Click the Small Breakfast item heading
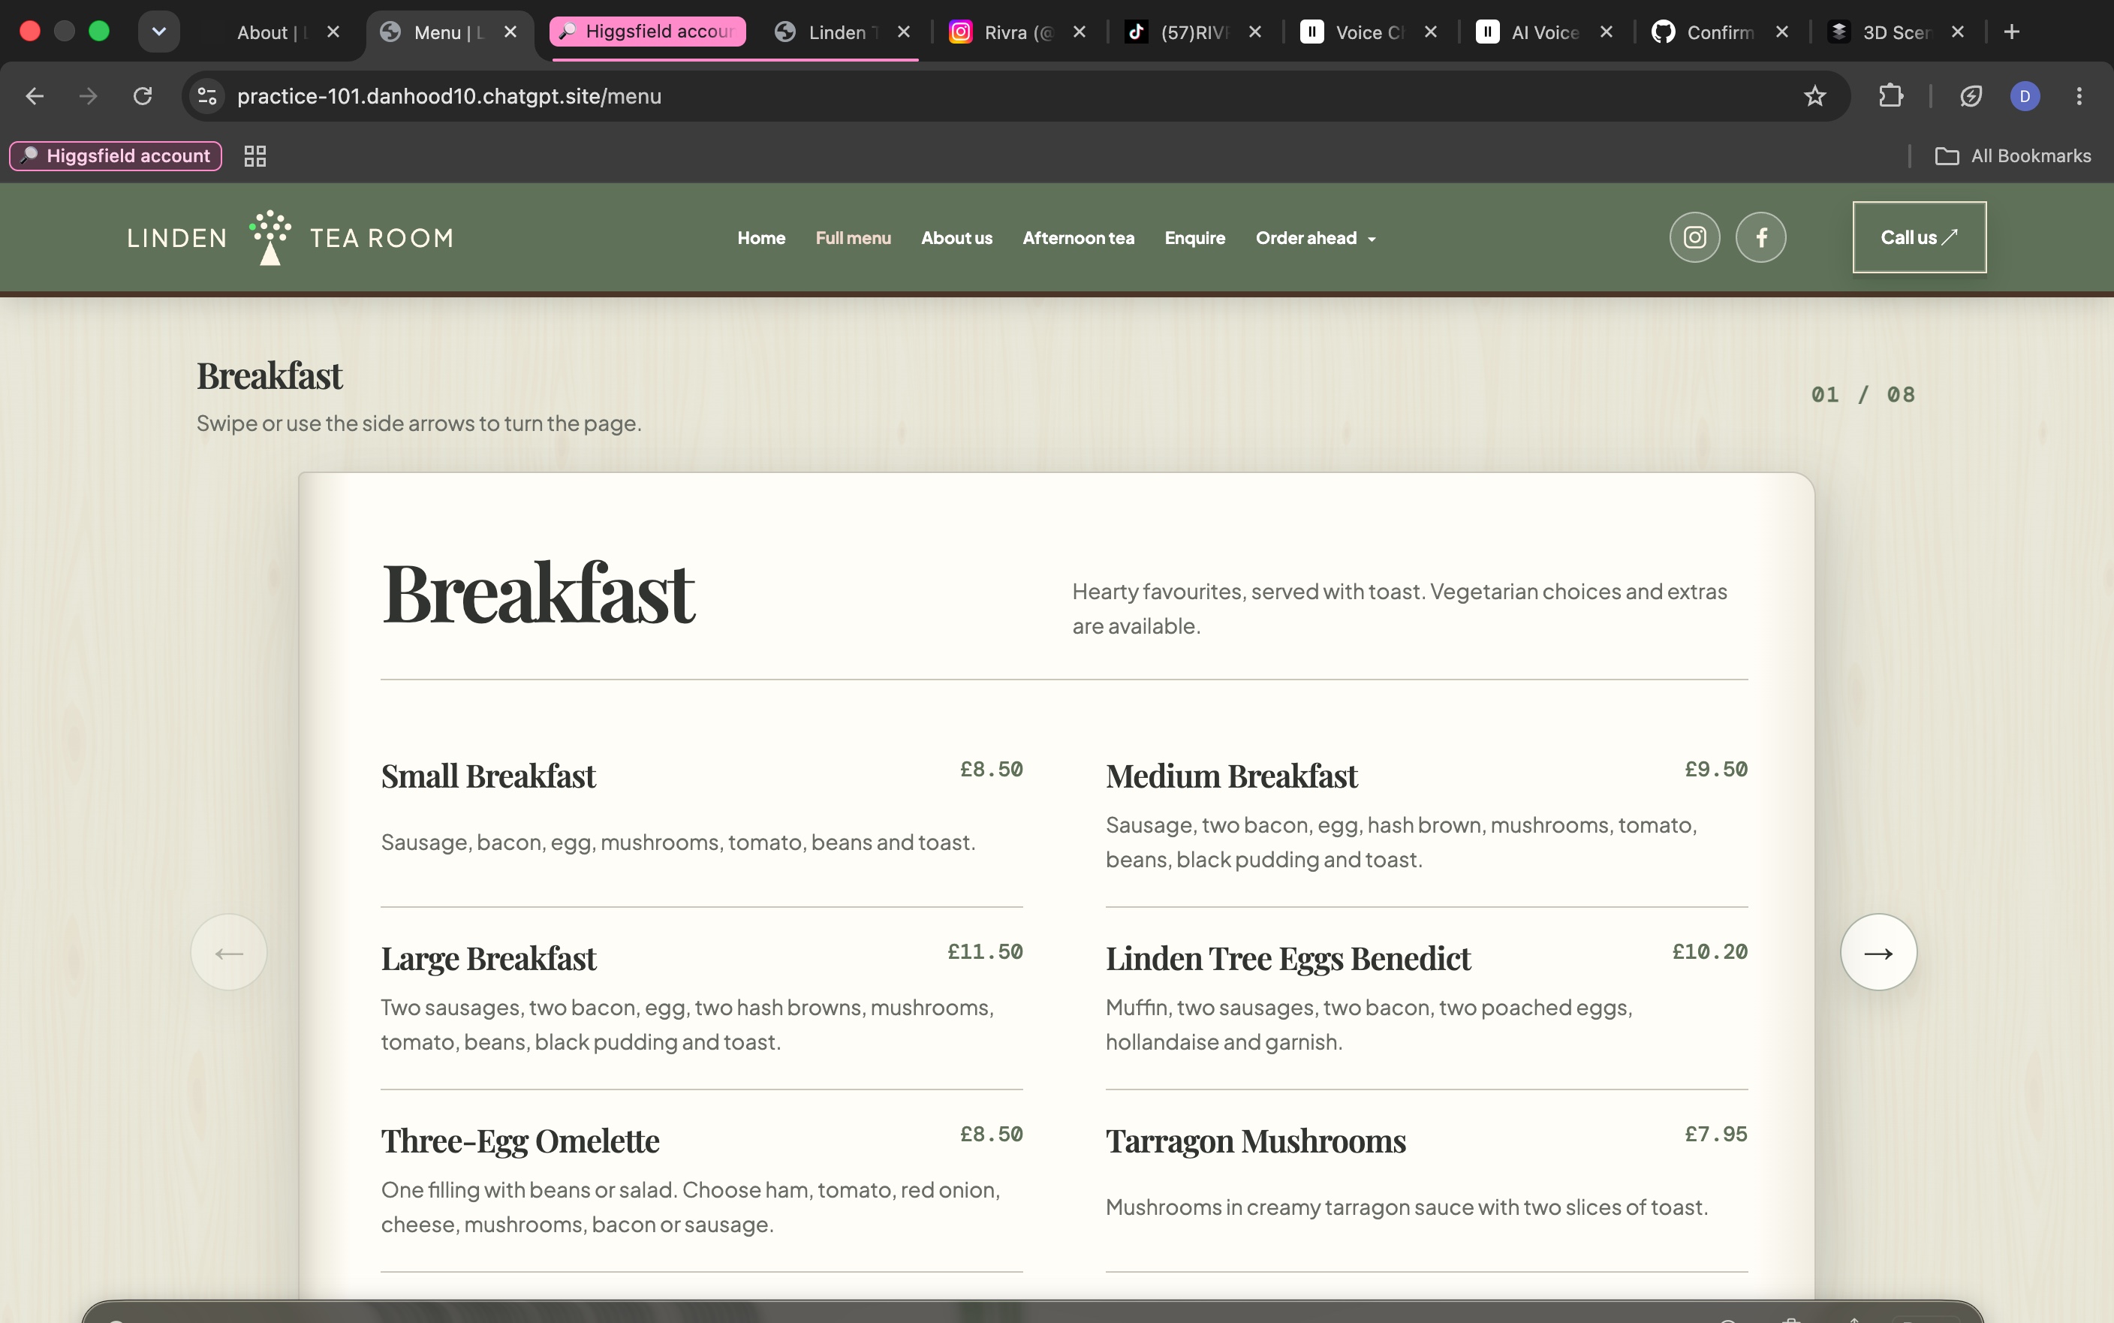The width and height of the screenshot is (2114, 1323). 488,777
